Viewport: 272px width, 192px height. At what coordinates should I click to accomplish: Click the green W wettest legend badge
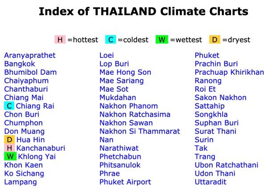tap(162, 40)
